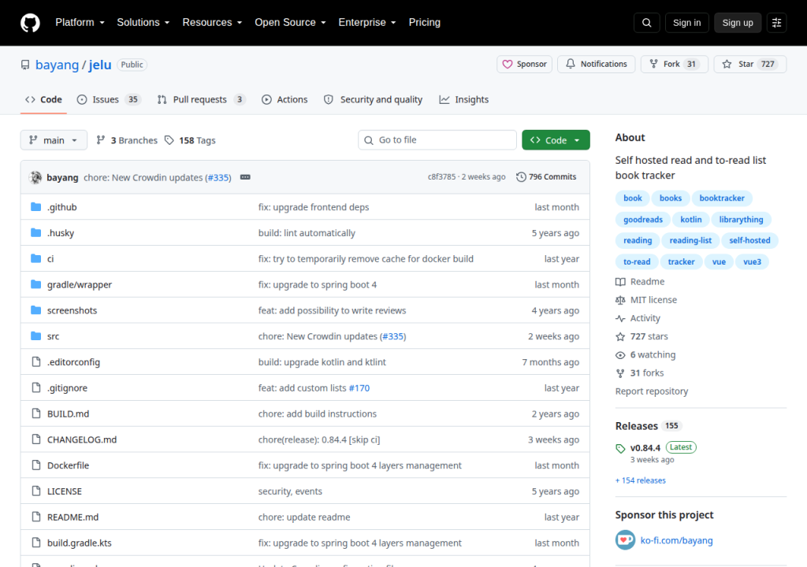Viewport: 807px width, 567px height.
Task: Open the goodreads topic tag
Action: pyautogui.click(x=643, y=220)
